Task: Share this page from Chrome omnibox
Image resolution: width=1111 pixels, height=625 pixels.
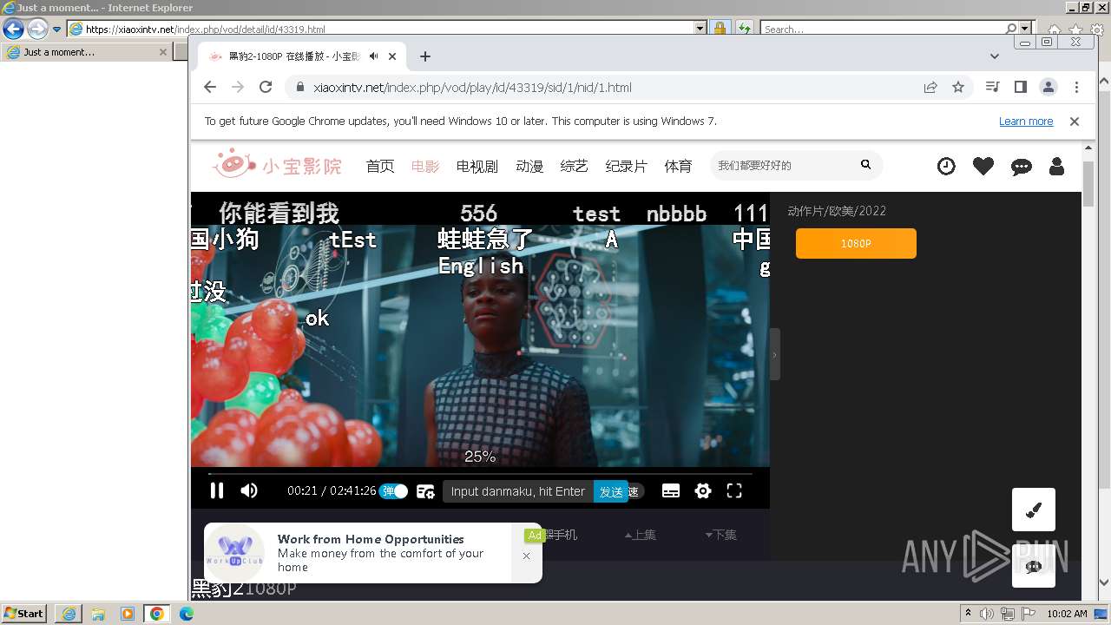Action: (930, 87)
